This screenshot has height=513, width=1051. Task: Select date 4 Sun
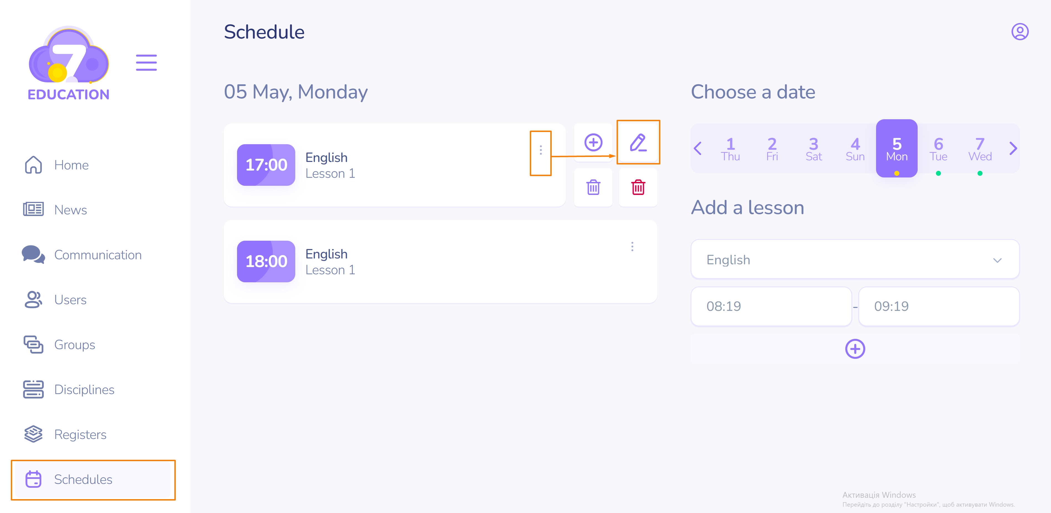(855, 149)
